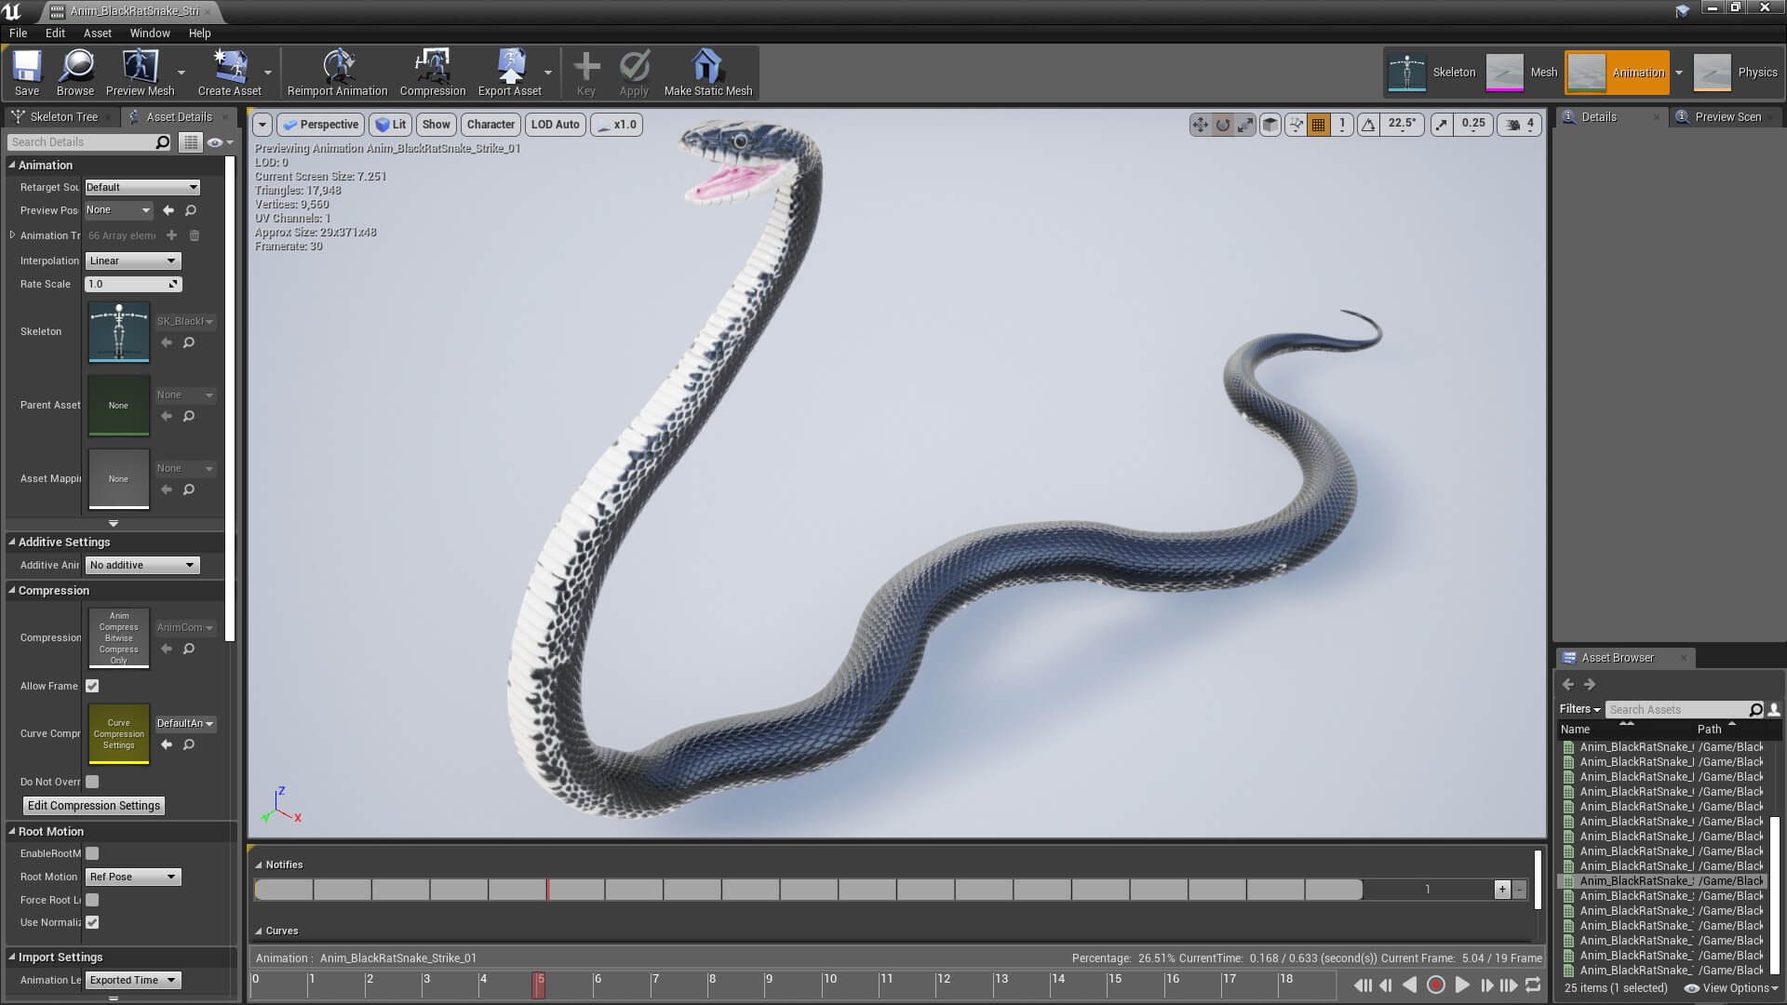Open the Interpolation Linear dropdown
Screen dimensions: 1787x1005
tap(133, 261)
